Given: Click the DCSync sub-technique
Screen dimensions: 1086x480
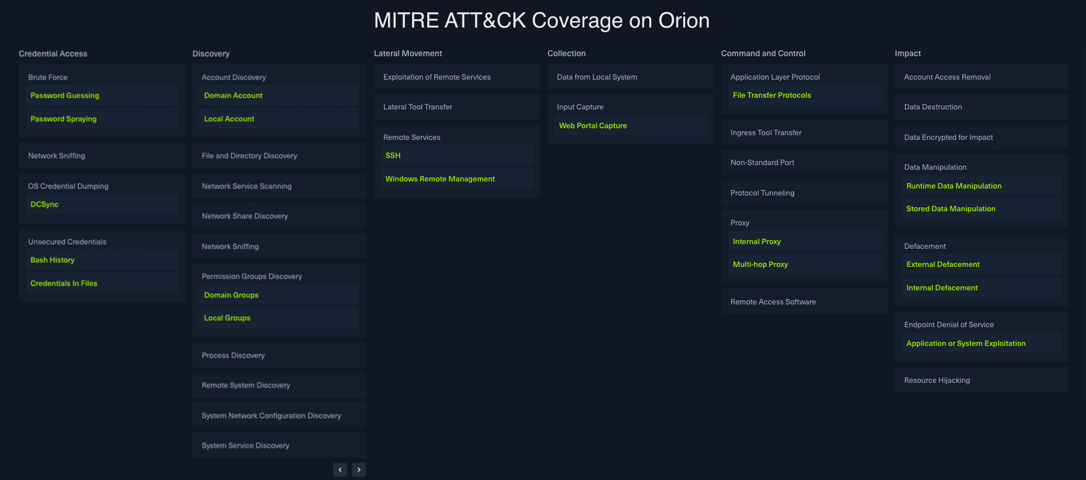Looking at the screenshot, I should (45, 204).
